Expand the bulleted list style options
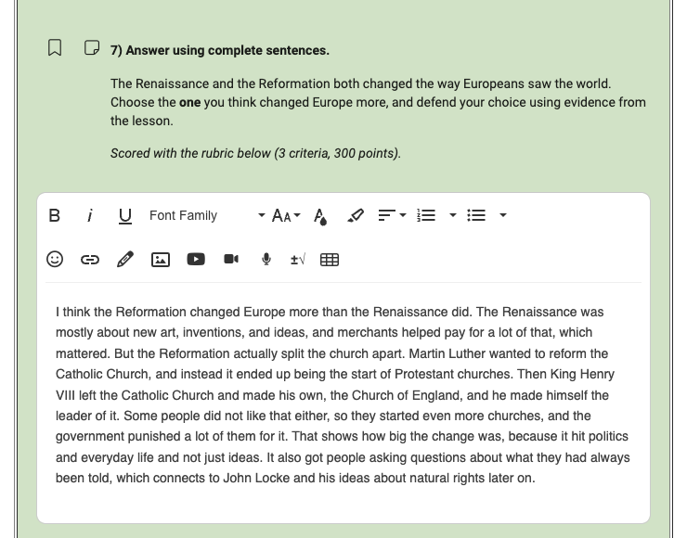 click(503, 215)
